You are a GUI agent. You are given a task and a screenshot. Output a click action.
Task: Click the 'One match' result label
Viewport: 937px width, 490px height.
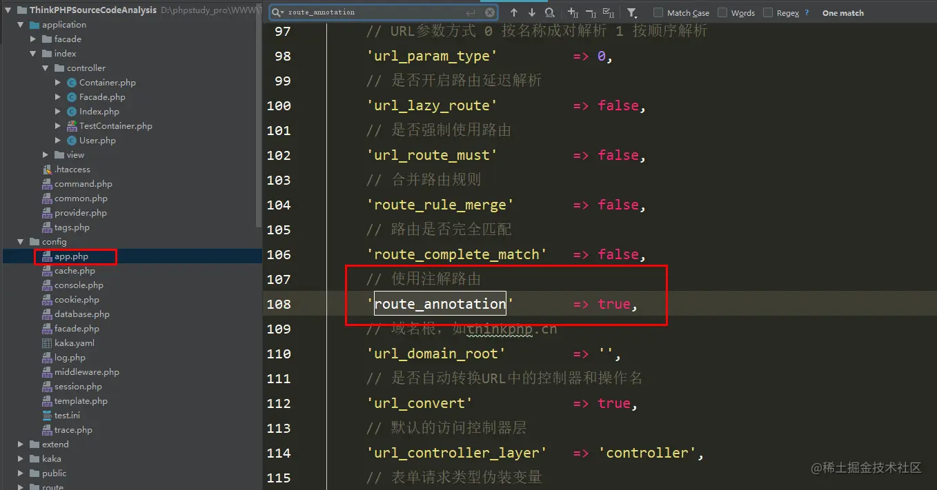(x=843, y=12)
